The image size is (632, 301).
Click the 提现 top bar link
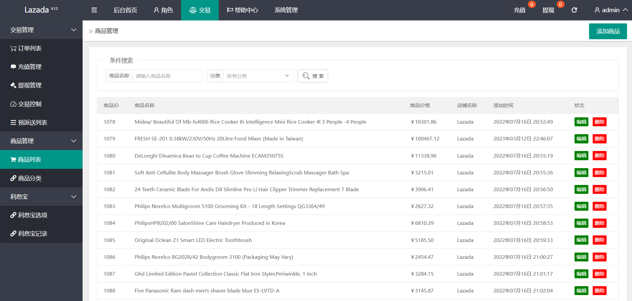point(548,10)
